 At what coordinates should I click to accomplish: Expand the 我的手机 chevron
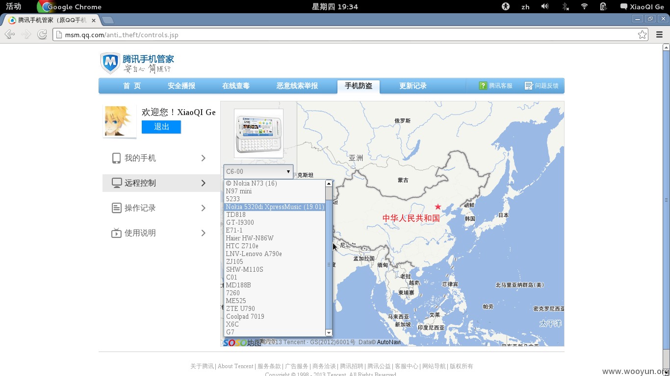pyautogui.click(x=203, y=158)
